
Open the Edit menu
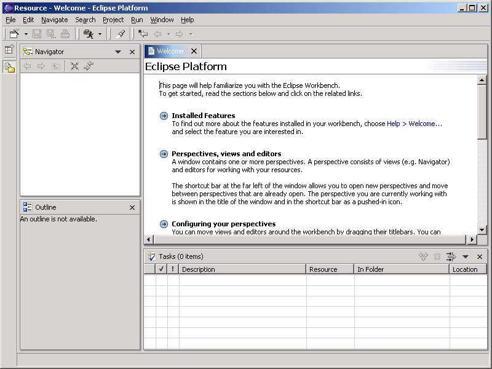pyautogui.click(x=28, y=20)
